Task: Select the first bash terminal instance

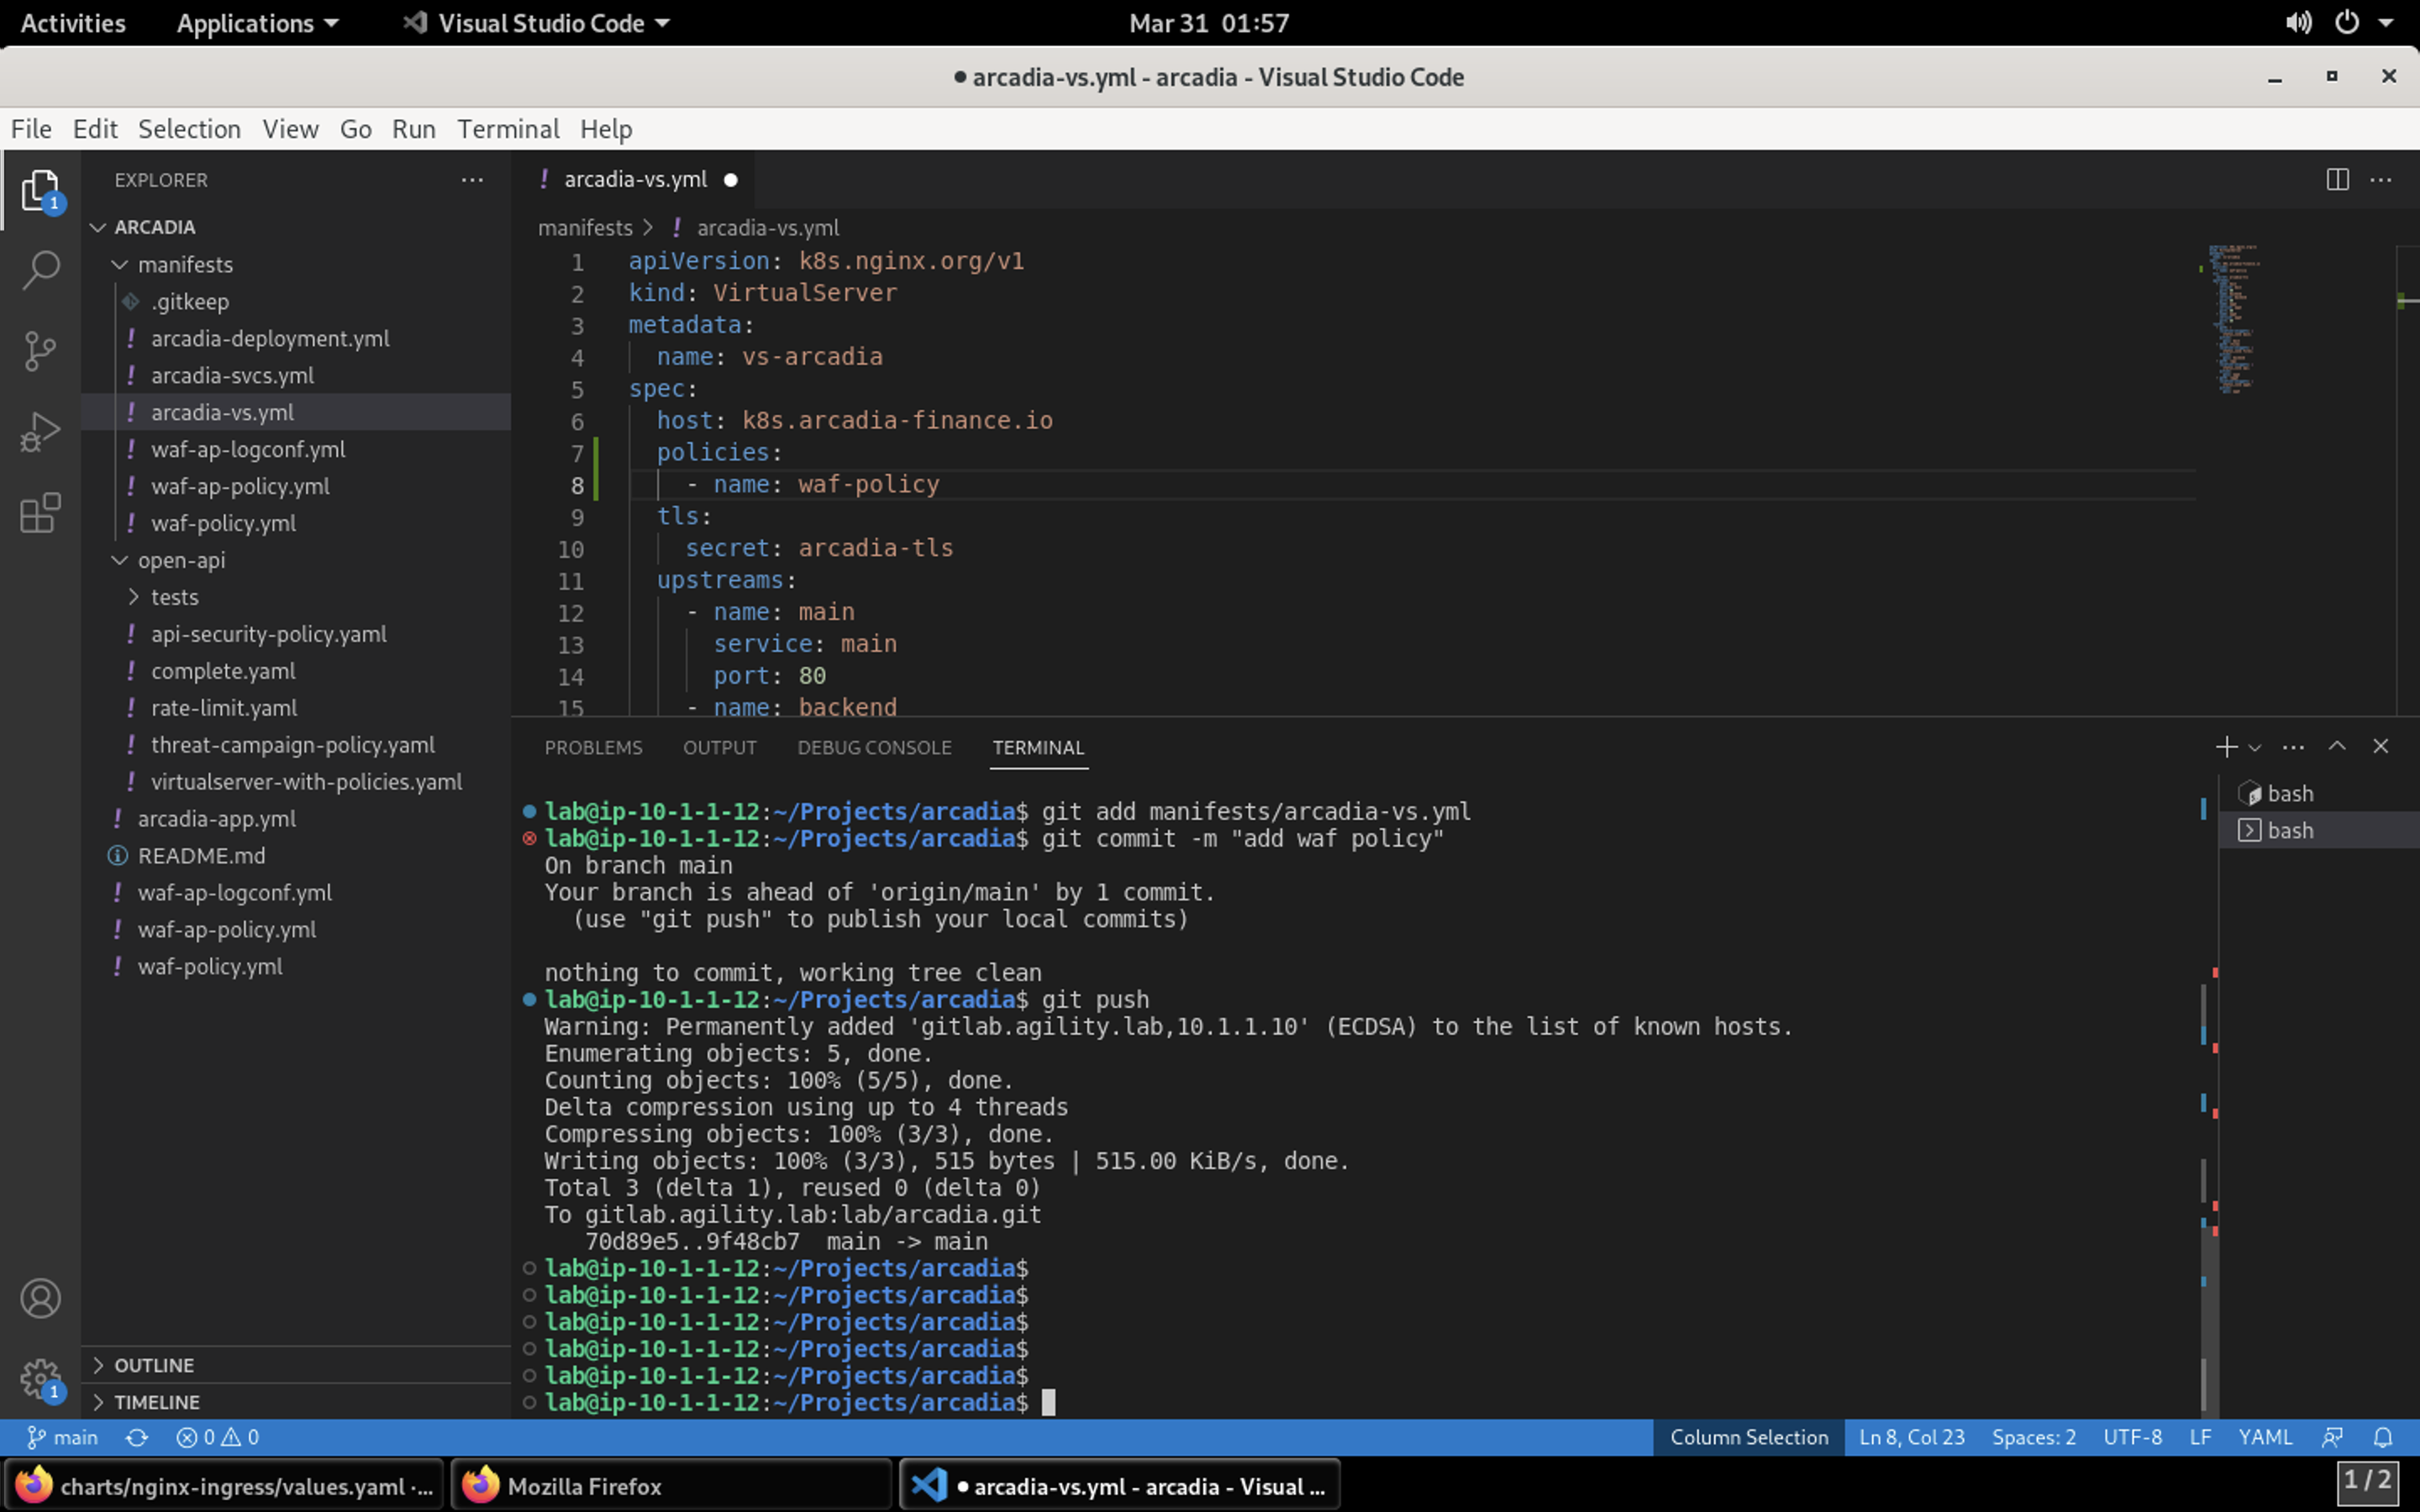Action: pyautogui.click(x=2318, y=793)
